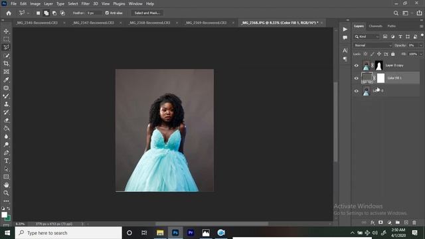Open the Edit Toolbar three-dots menu
The image size is (425, 239).
(x=6, y=201)
